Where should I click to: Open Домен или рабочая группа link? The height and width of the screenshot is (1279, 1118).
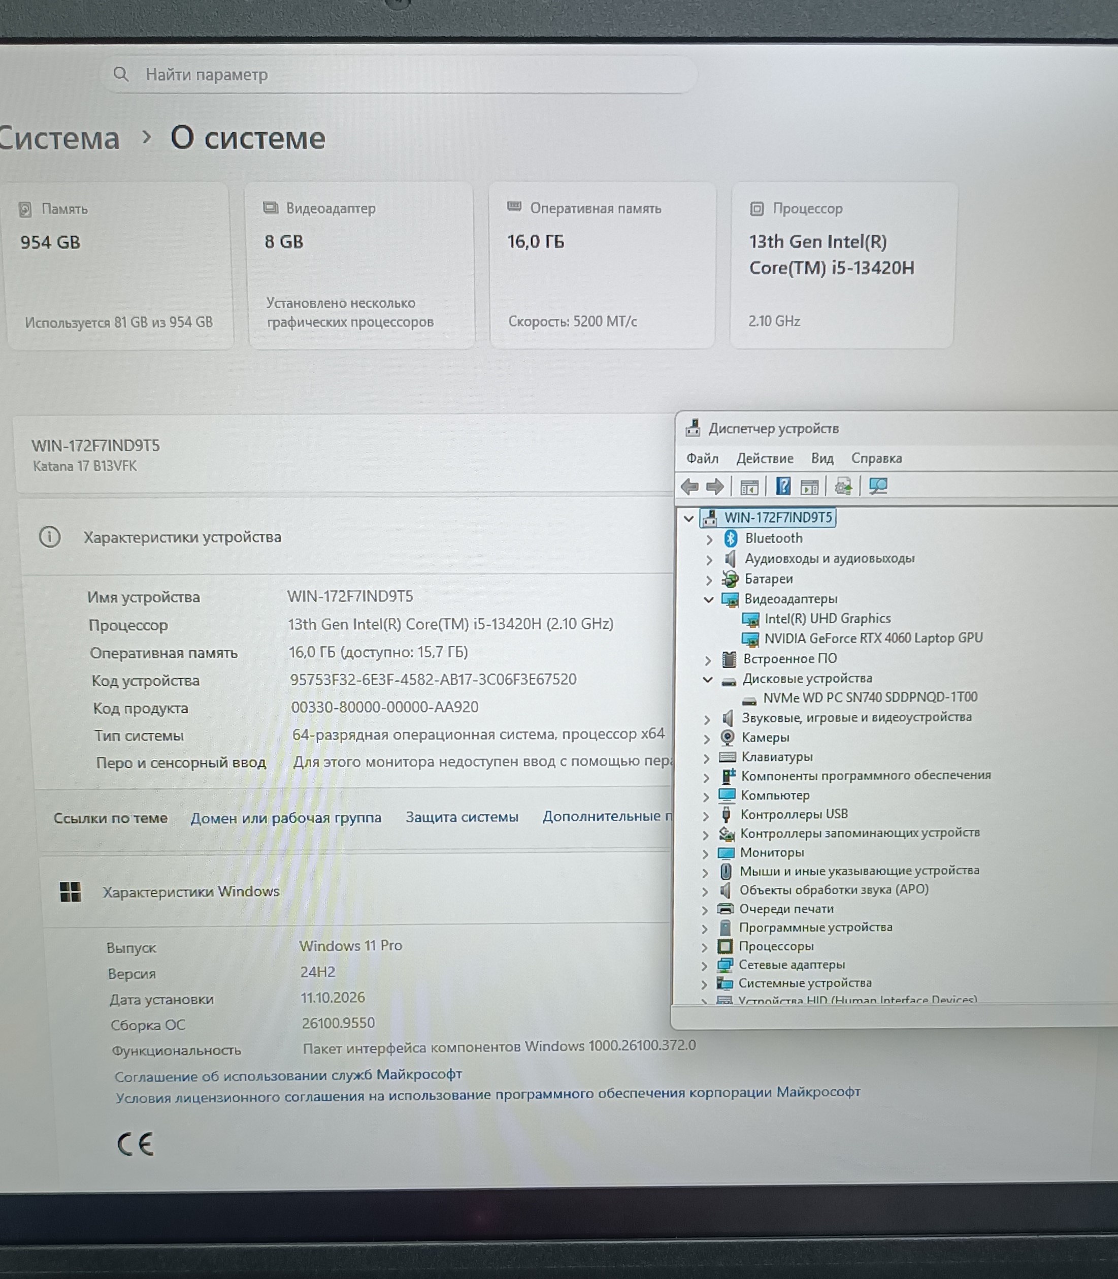[x=286, y=818]
